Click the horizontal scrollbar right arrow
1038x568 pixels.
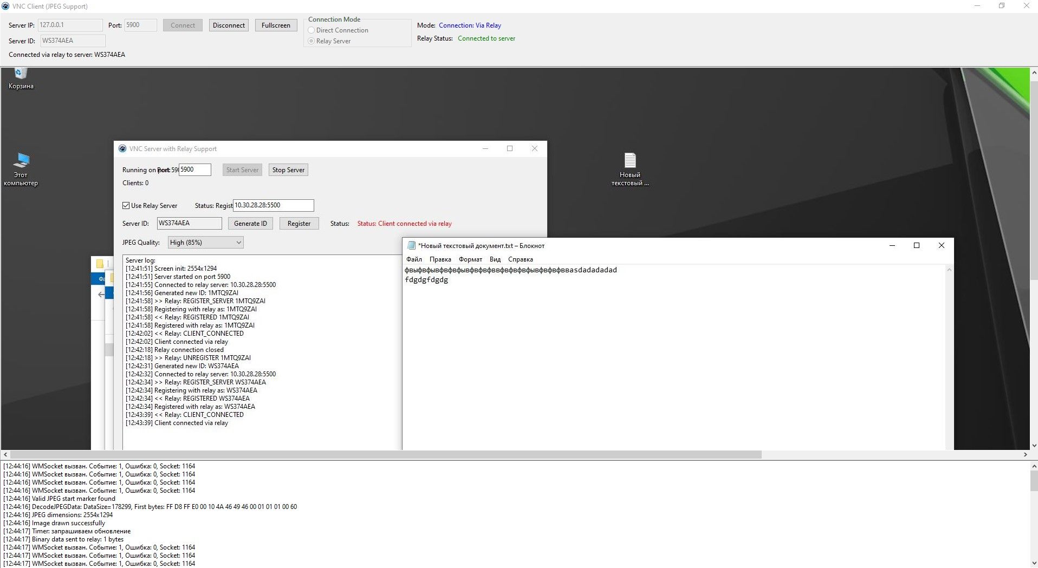[x=1025, y=455]
